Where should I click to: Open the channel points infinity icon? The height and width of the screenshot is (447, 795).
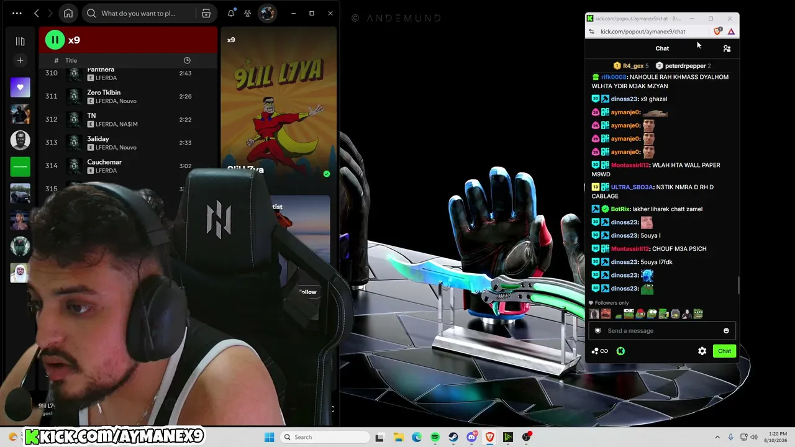[x=600, y=351]
